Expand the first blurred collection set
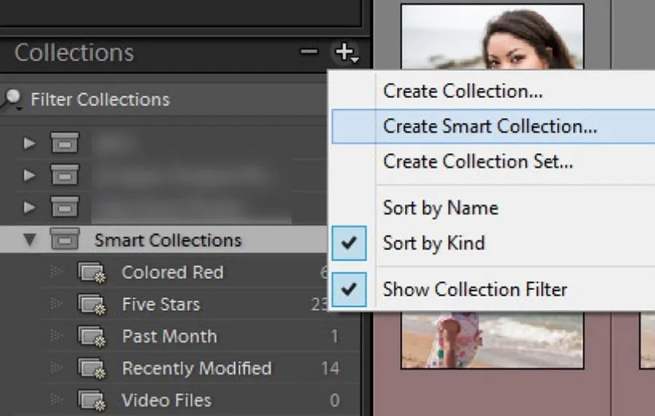Image resolution: width=655 pixels, height=416 pixels. coord(30,143)
